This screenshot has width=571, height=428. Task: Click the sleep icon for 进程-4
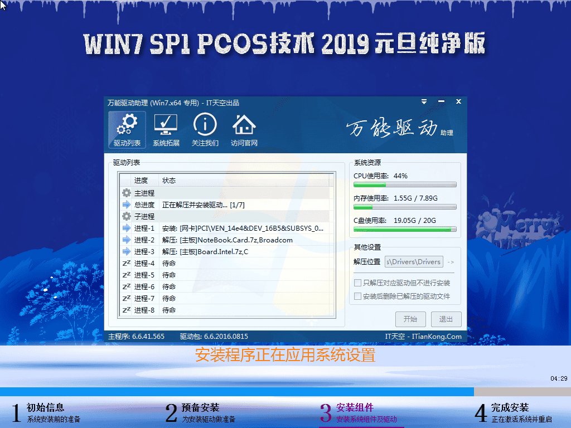(x=127, y=263)
